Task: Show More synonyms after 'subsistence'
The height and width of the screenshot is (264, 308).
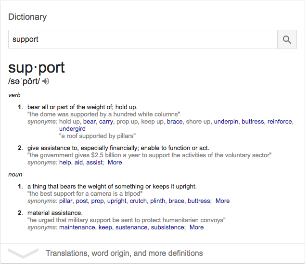Action: pyautogui.click(x=196, y=227)
